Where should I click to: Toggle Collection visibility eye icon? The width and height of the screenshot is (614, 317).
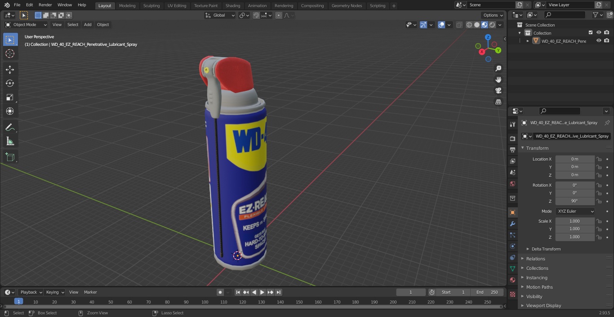tap(599, 32)
